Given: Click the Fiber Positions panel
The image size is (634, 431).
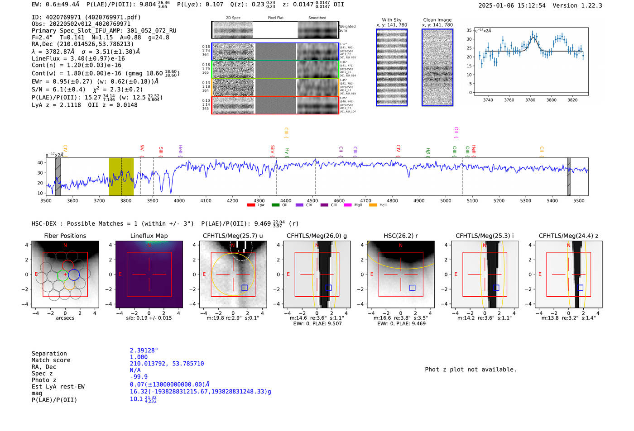Looking at the screenshot, I should [x=65, y=274].
